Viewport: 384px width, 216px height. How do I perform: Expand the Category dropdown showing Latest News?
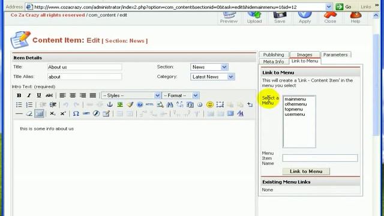coord(212,77)
